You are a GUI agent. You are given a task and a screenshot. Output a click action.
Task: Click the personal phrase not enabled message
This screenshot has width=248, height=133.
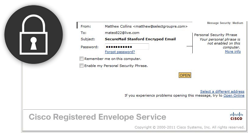[220, 43]
